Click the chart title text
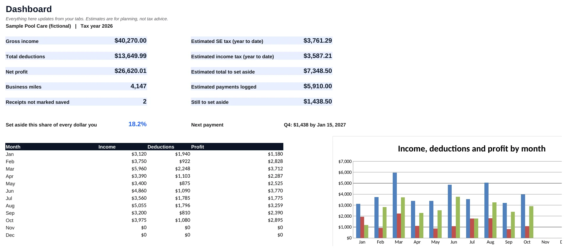The image size is (587, 250). click(x=471, y=149)
